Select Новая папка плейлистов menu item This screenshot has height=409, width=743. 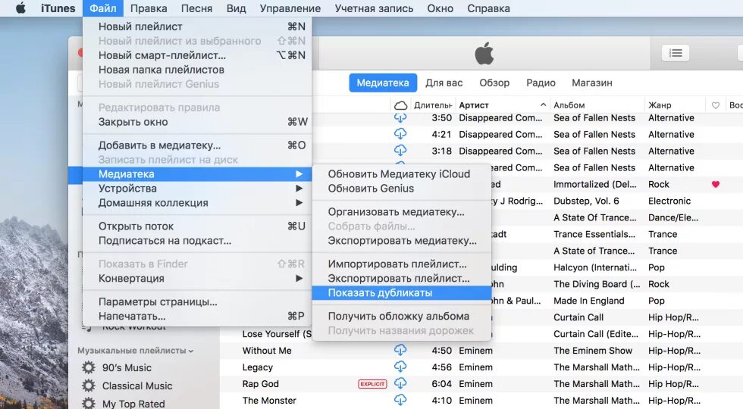point(197,70)
